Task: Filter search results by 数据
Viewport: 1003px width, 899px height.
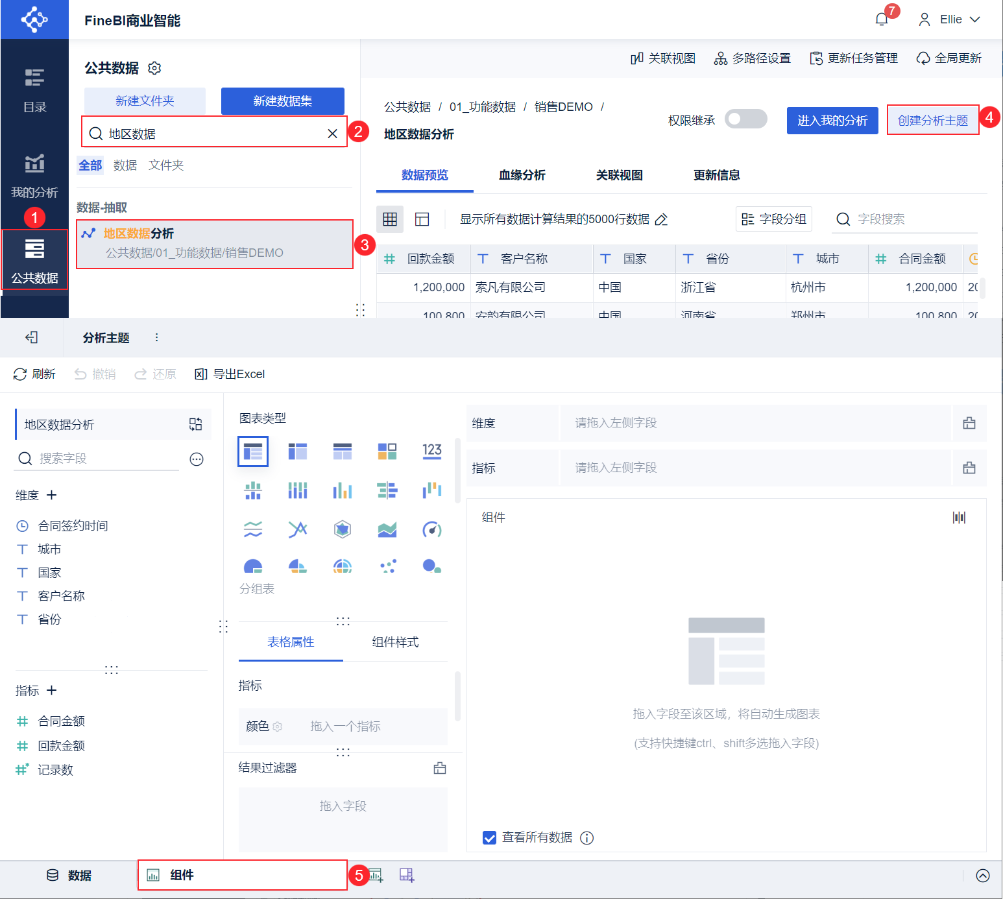Action: (125, 165)
